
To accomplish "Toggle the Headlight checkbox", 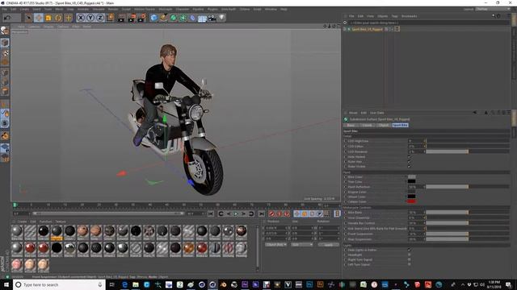I will pyautogui.click(x=410, y=255).
